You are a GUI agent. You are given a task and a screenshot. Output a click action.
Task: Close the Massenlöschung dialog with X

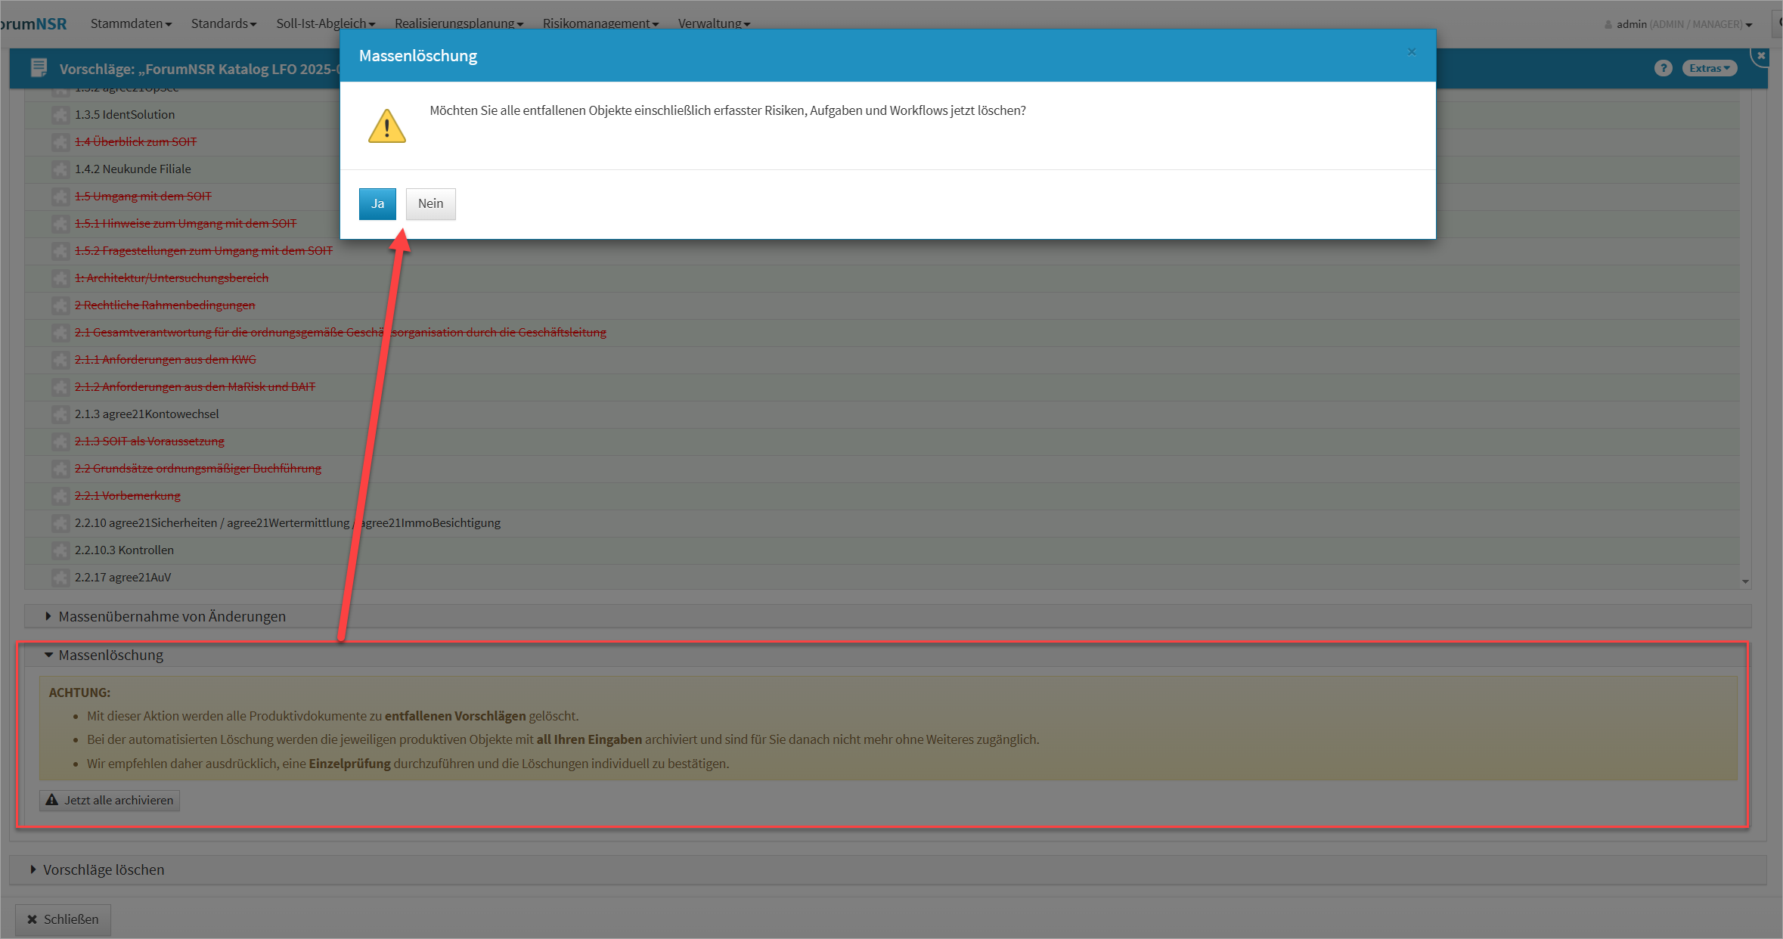click(x=1411, y=52)
